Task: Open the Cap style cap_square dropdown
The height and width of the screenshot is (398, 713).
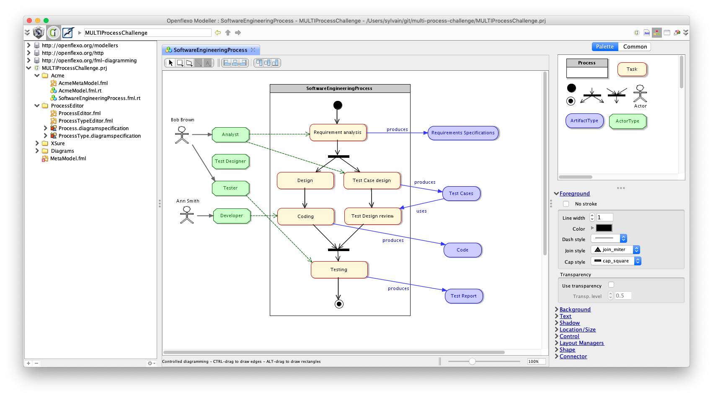Action: point(616,261)
